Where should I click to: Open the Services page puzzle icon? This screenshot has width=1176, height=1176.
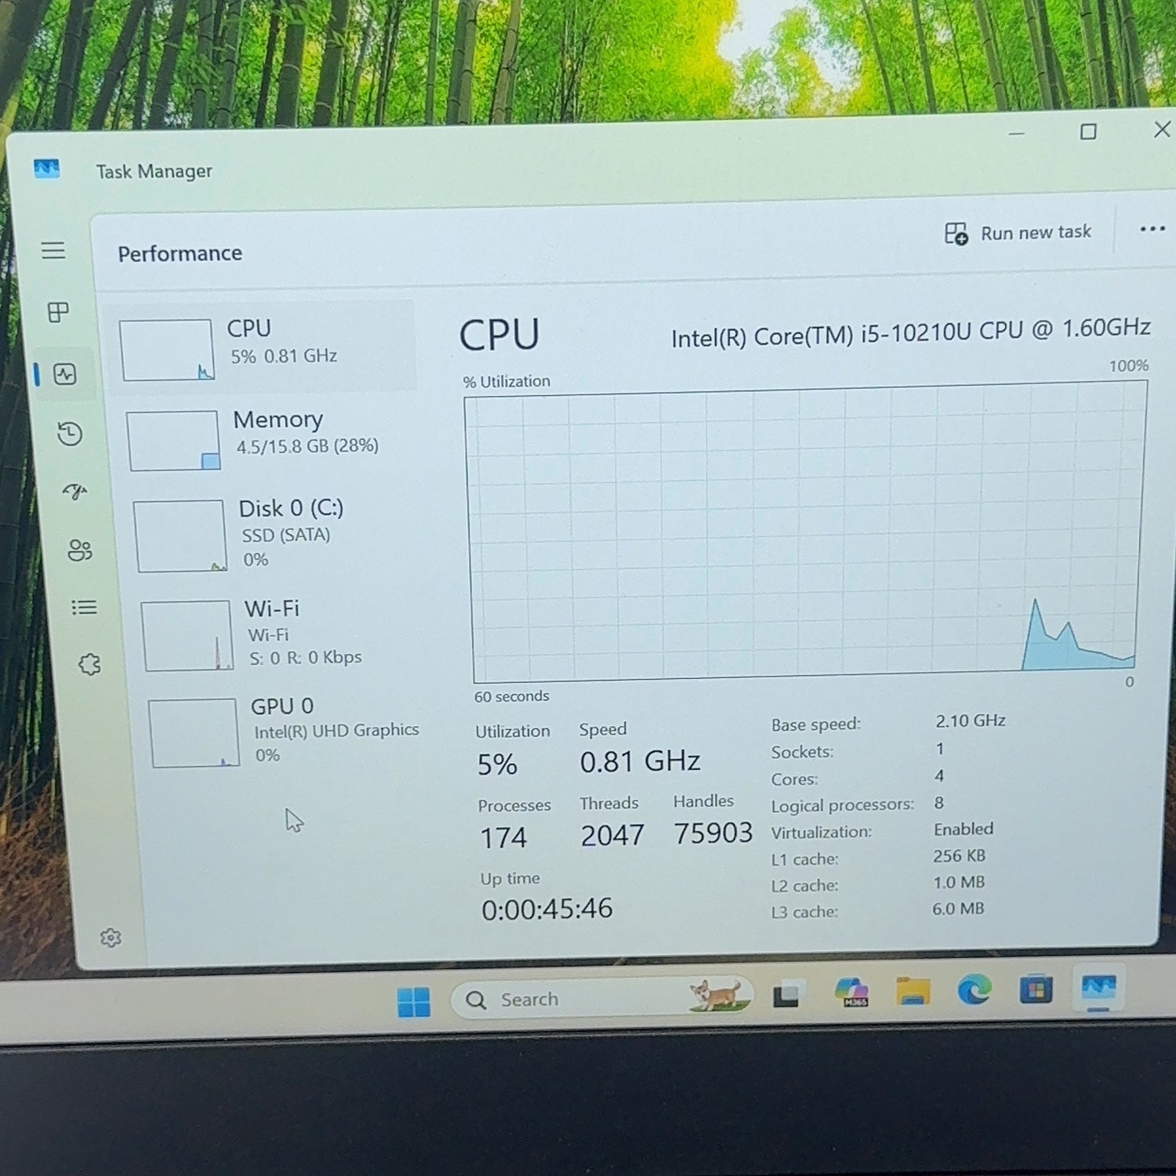[x=89, y=665]
